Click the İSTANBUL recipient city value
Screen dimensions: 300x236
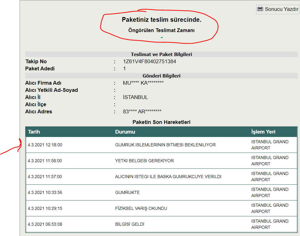click(136, 97)
